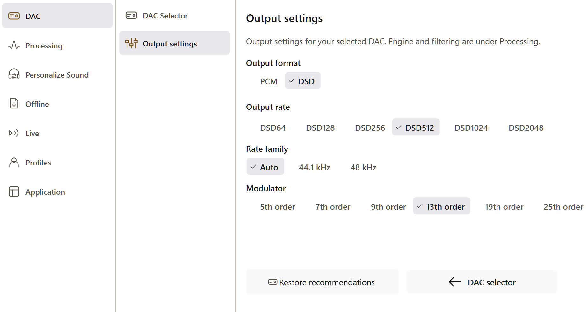The width and height of the screenshot is (588, 312).
Task: Click the Processing waveform icon
Action: 14,45
